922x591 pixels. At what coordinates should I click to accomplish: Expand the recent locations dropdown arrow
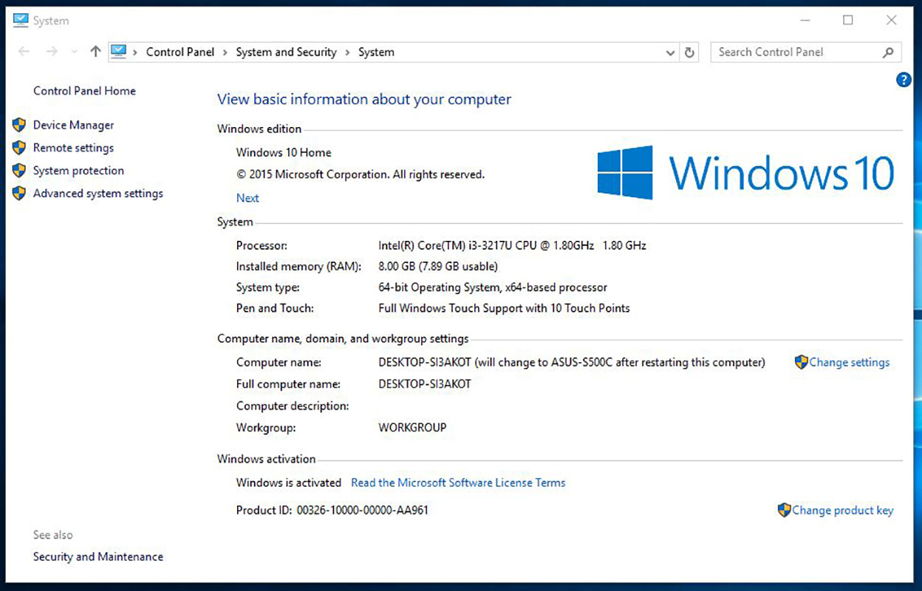pyautogui.click(x=74, y=52)
